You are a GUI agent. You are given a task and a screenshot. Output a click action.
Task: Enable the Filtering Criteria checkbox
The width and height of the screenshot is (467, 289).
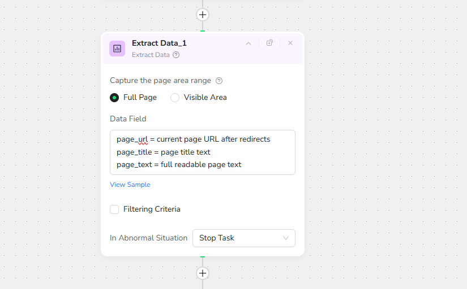[x=114, y=209]
